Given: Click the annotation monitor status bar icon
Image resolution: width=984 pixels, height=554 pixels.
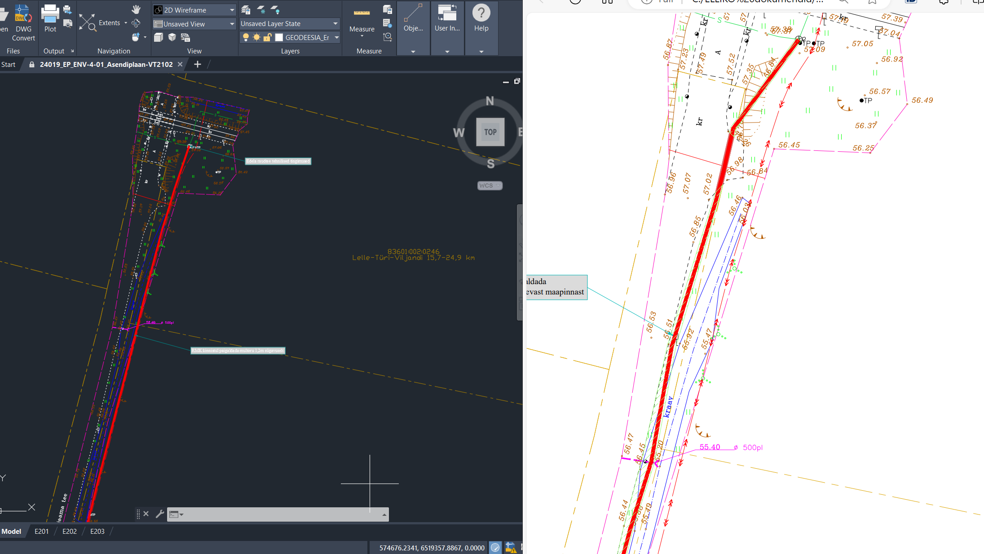Looking at the screenshot, I should click(510, 547).
